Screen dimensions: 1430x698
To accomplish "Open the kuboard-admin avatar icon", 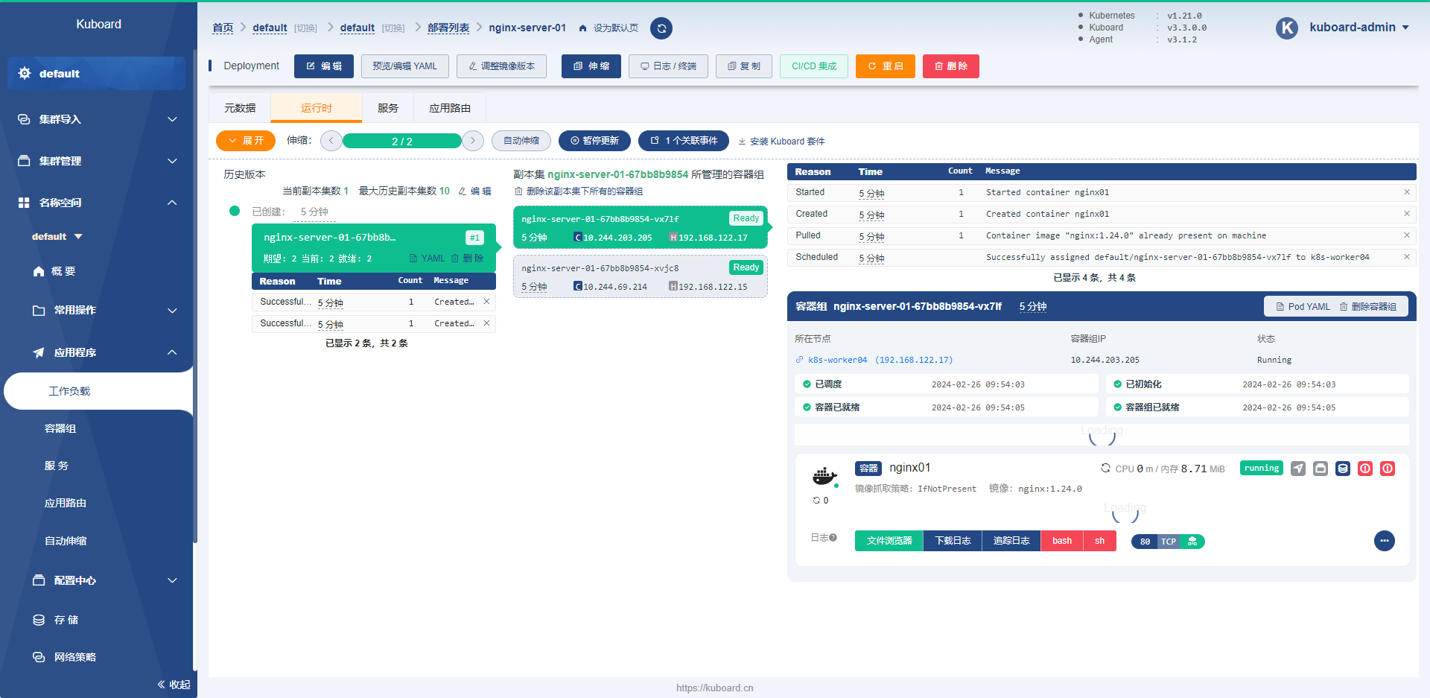I will (1287, 28).
